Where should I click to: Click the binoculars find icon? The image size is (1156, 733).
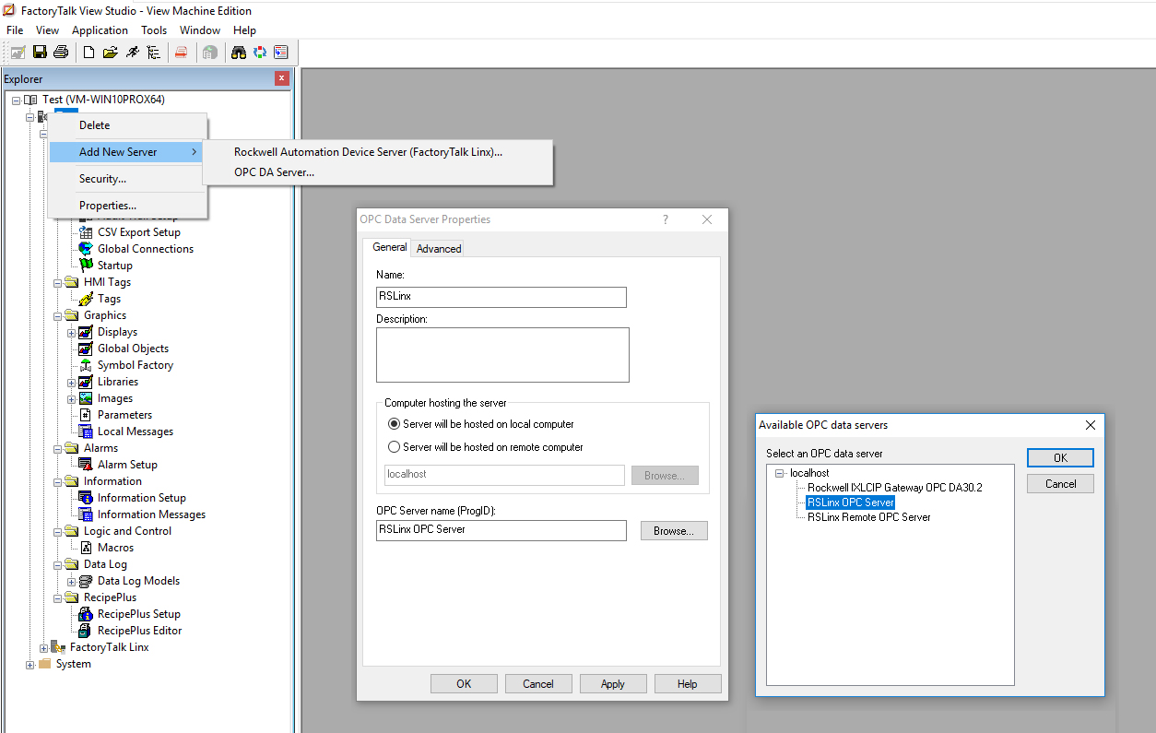239,53
